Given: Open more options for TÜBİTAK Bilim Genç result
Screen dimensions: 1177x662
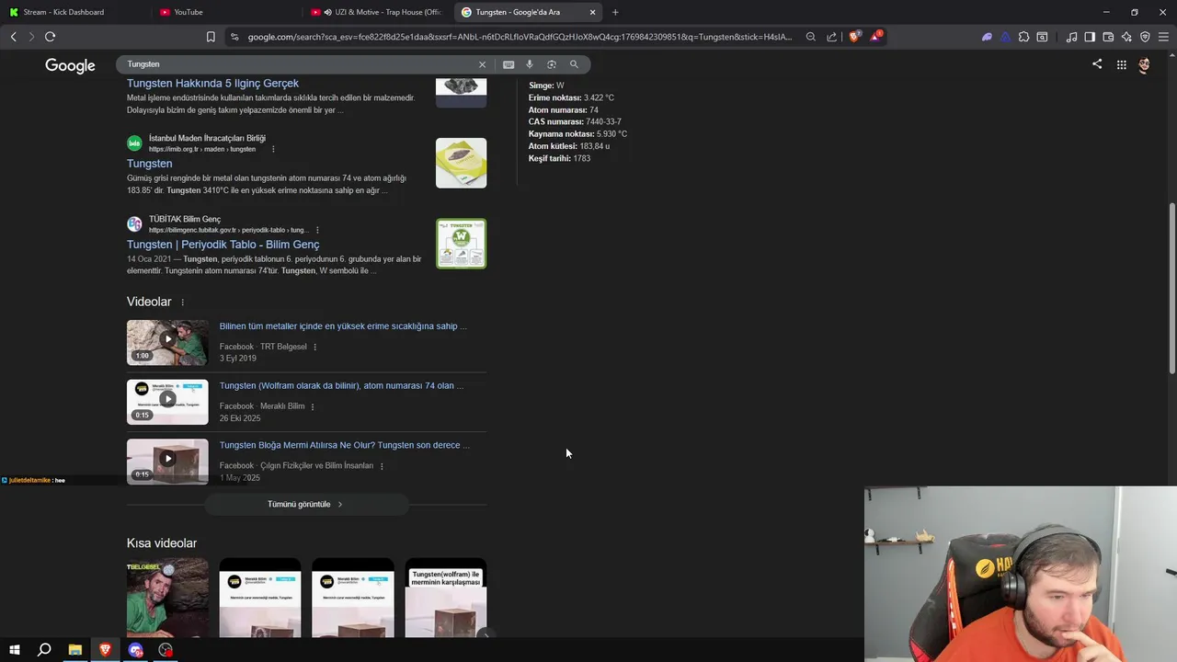Looking at the screenshot, I should pos(317,230).
